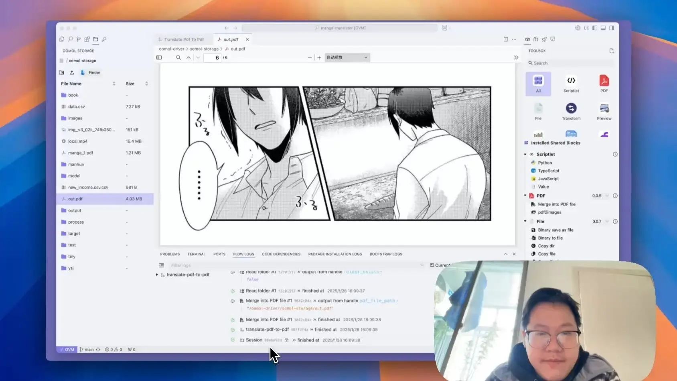Open settings gear in the title bar
This screenshot has height=381, width=677.
(578, 28)
